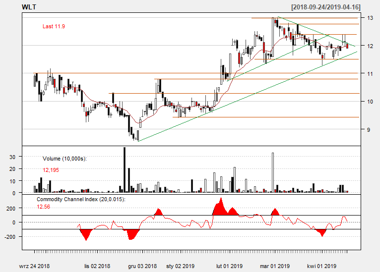380x272 pixels.
Task: Click volume axis label 20
Action: point(12,169)
